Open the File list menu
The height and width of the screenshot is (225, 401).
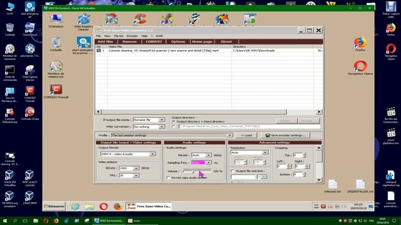(118, 36)
